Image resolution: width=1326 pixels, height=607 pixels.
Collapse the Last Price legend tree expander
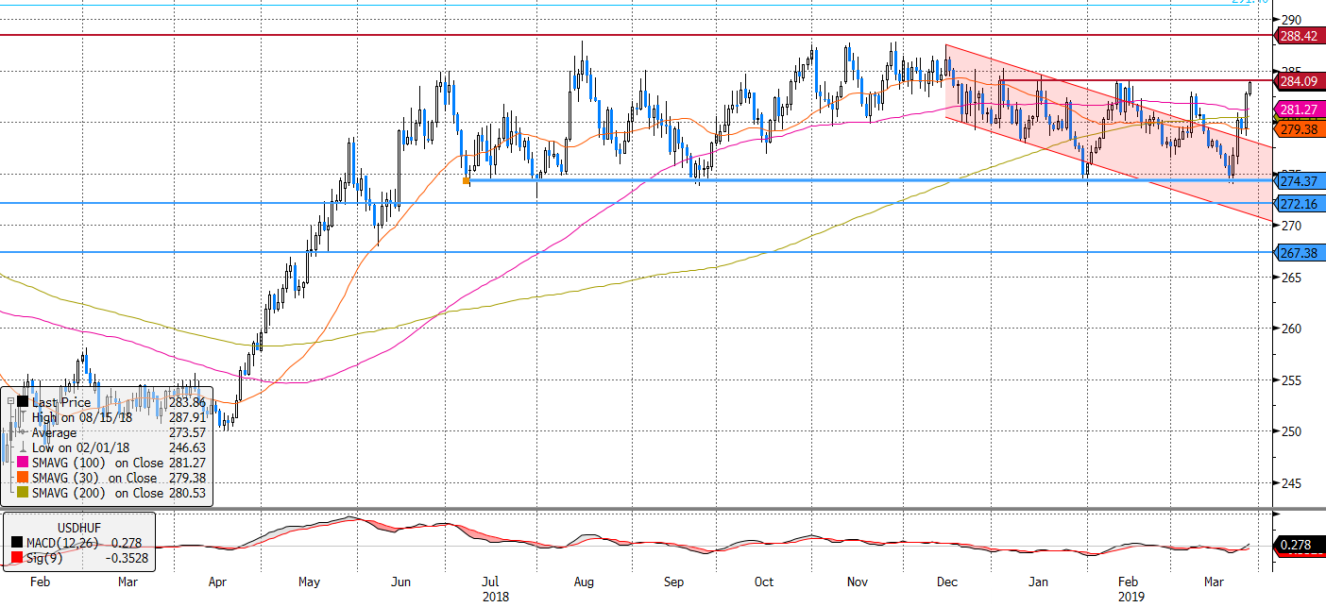pyautogui.click(x=10, y=402)
